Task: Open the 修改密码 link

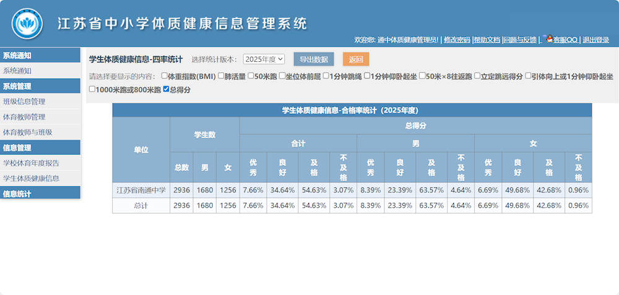Action: [457, 40]
